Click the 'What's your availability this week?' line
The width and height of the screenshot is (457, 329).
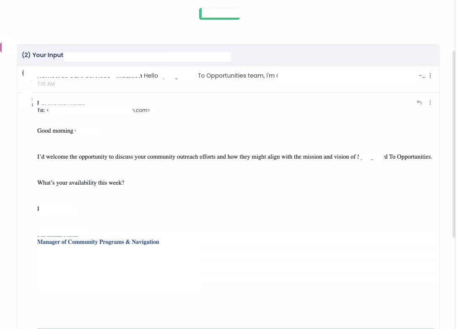point(81,183)
